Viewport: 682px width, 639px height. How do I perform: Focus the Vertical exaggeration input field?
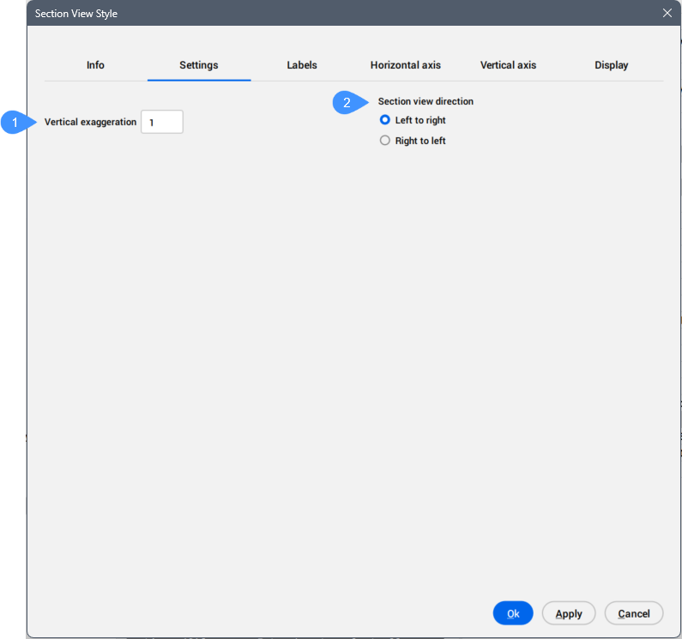point(162,123)
